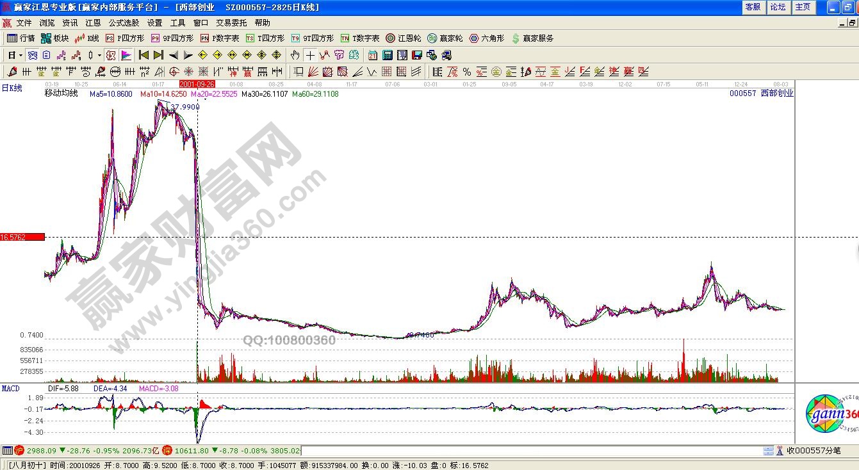Open the 江恩轮 Gann wheel tool
The image size is (859, 470).
pyautogui.click(x=403, y=38)
